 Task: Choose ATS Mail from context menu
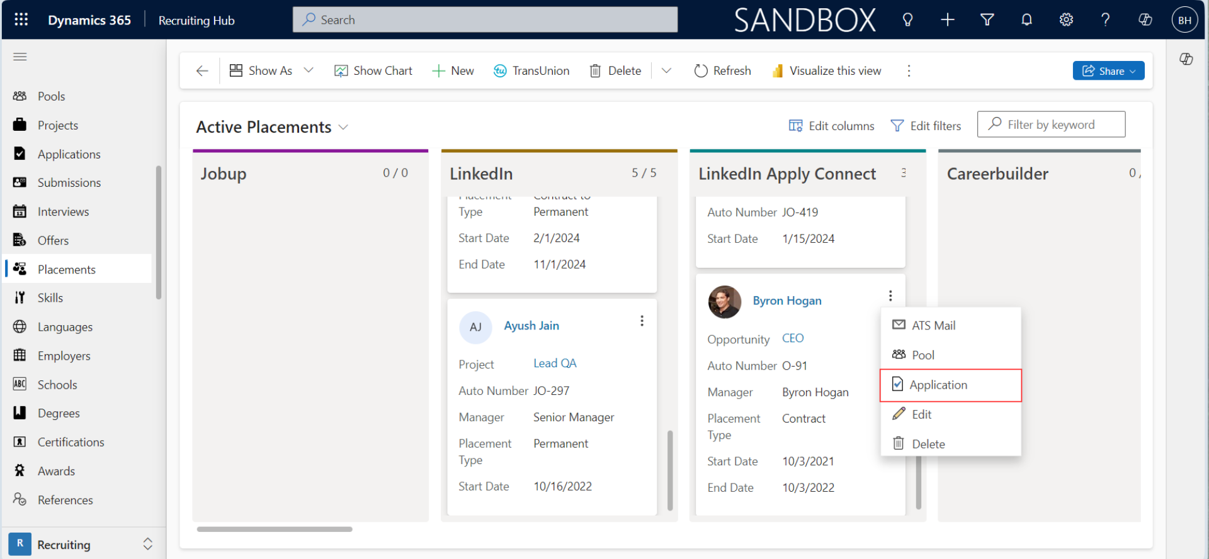coord(951,325)
